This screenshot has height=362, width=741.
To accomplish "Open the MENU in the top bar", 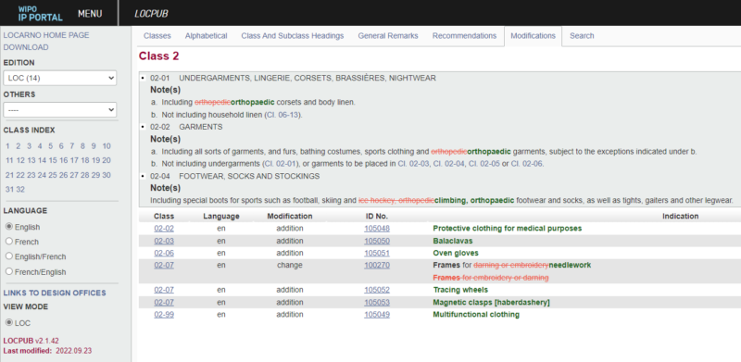I will (90, 14).
